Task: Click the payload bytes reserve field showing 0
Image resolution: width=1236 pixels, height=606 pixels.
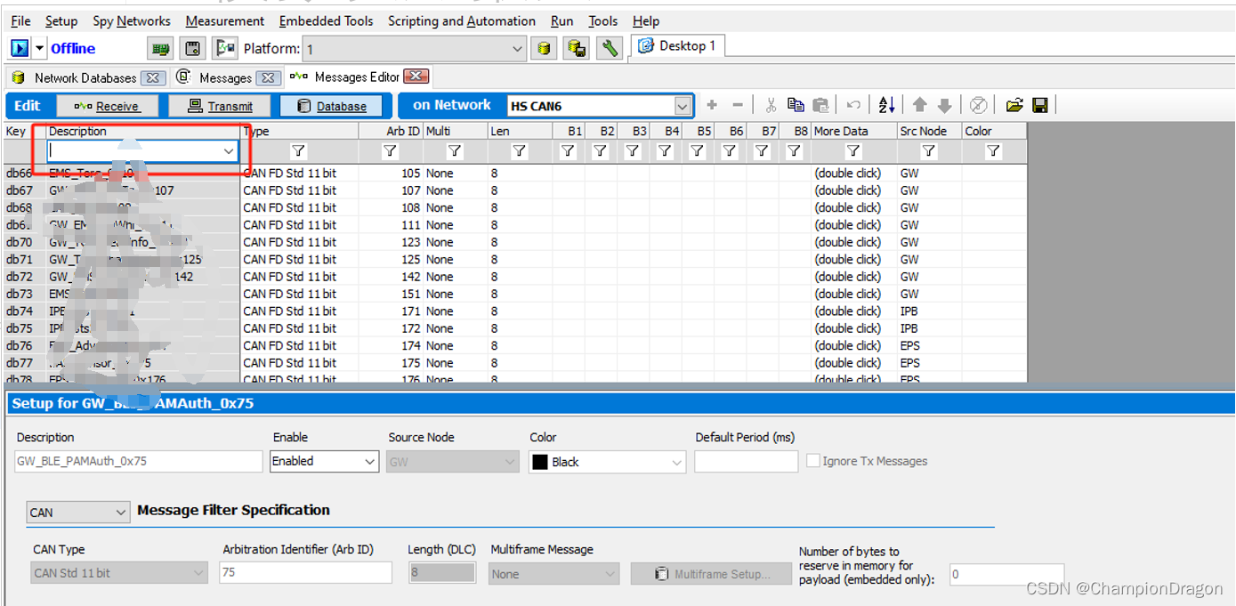Action: click(x=1006, y=574)
